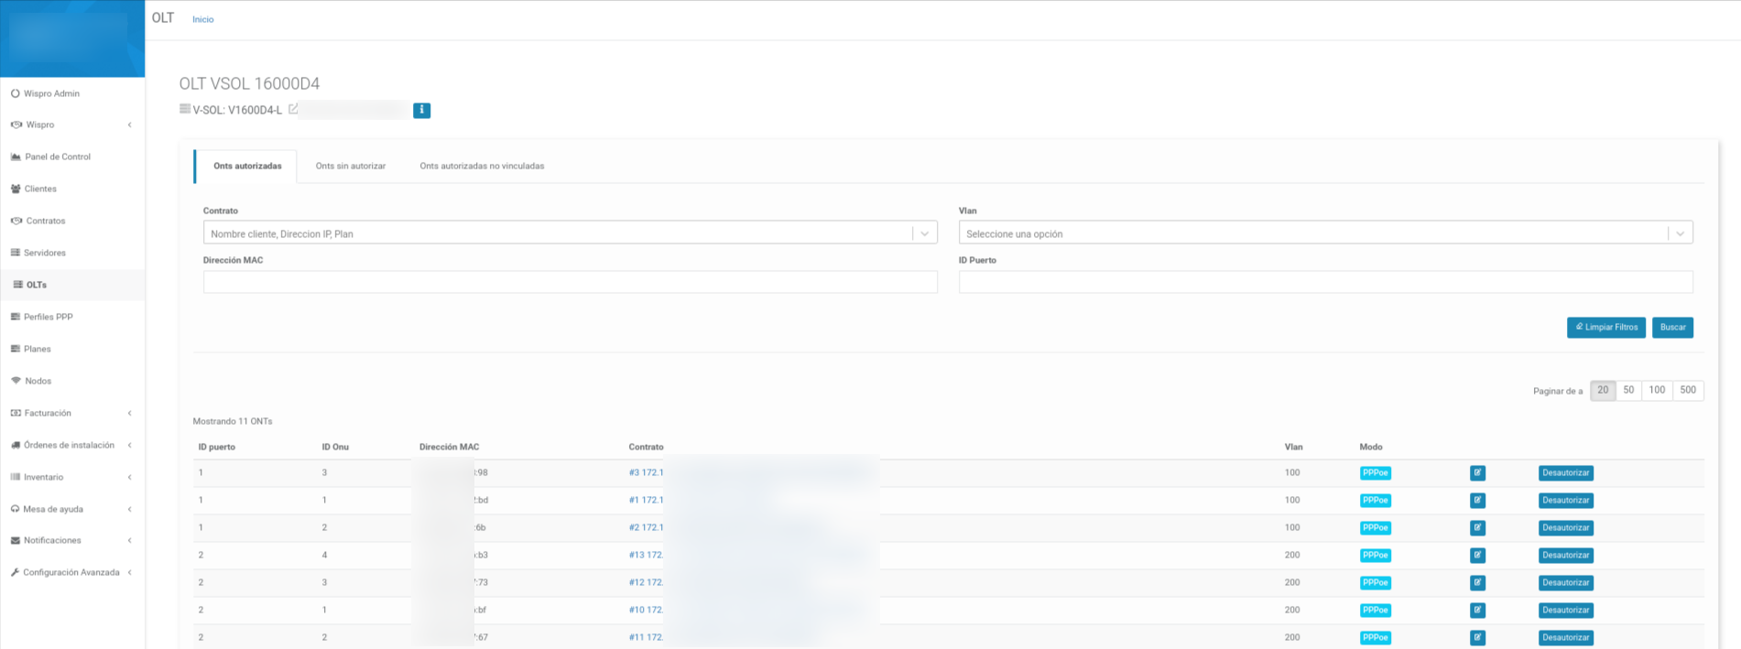
Task: Set pagination to 50
Action: pyautogui.click(x=1628, y=390)
